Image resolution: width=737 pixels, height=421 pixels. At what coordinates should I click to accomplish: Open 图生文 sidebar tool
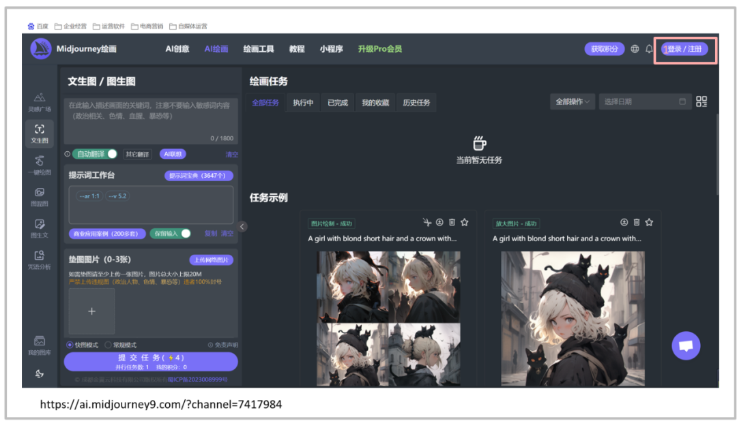pyautogui.click(x=40, y=229)
